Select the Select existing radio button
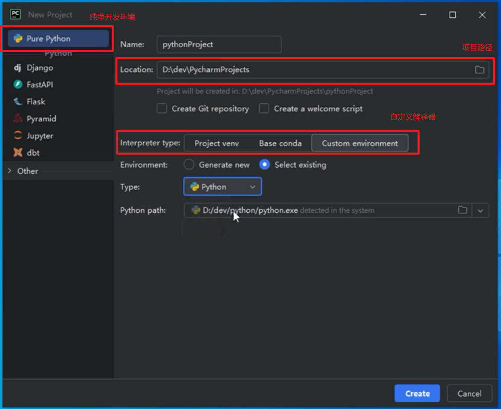The image size is (501, 409). (x=264, y=165)
